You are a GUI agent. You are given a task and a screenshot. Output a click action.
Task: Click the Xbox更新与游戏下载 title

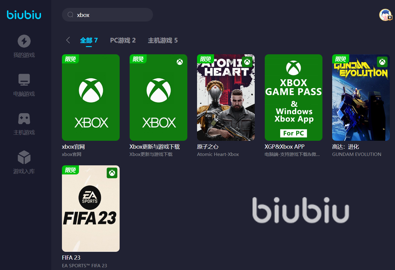click(x=155, y=147)
